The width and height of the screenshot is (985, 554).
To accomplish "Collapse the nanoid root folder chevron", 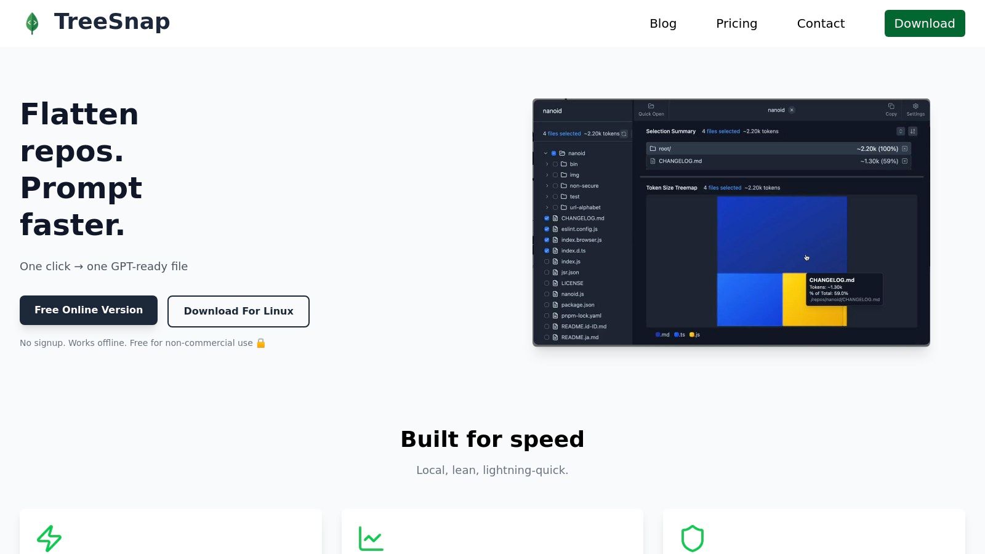I will [545, 153].
